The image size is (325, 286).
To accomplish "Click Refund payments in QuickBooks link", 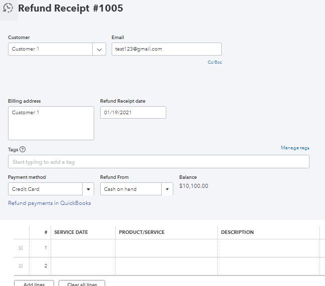I will coord(50,203).
